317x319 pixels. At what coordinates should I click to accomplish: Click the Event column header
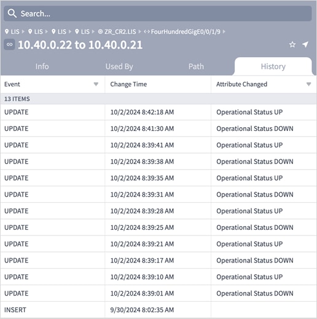pyautogui.click(x=52, y=84)
